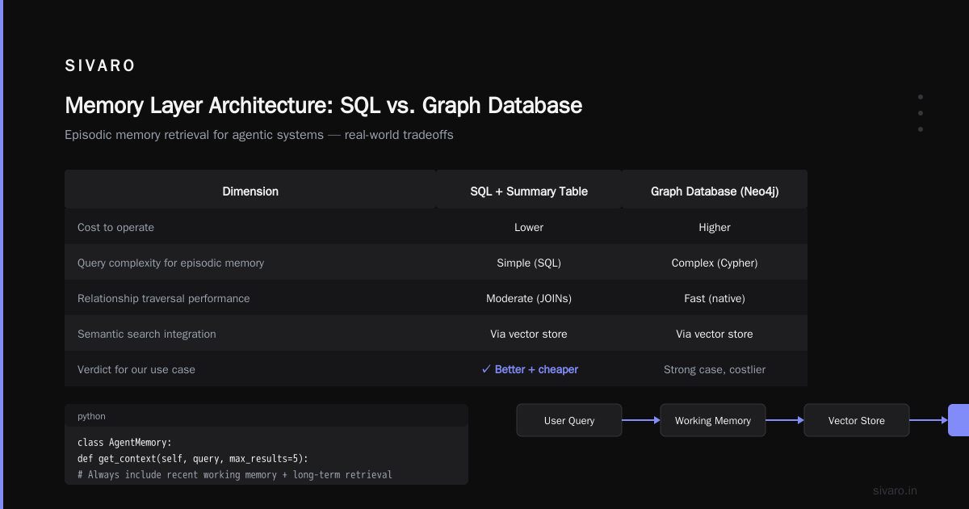
Task: Select Semantic search integration label
Action: (x=147, y=334)
